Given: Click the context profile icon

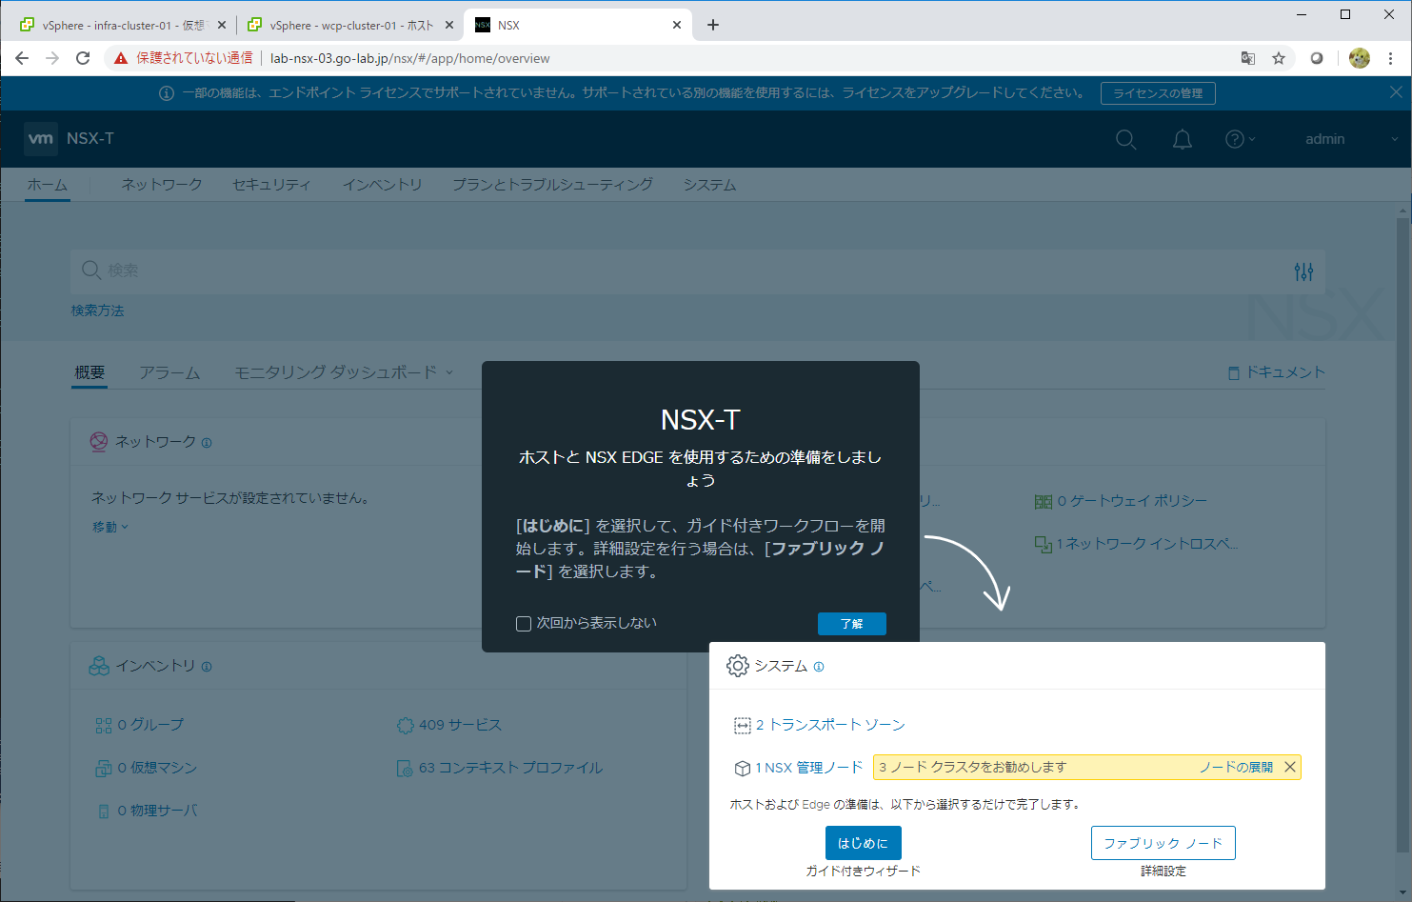Looking at the screenshot, I should 405,768.
